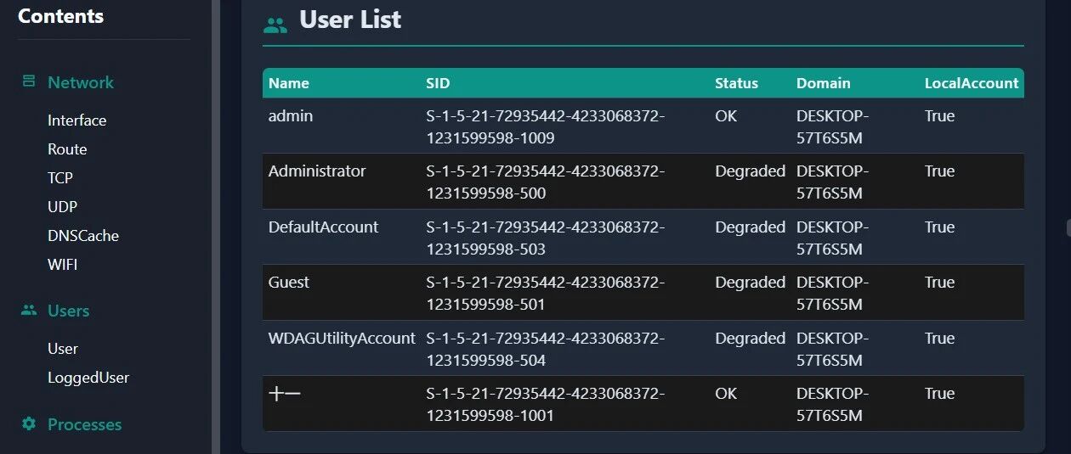Click the SID column header
This screenshot has height=454, width=1071.
pyautogui.click(x=438, y=83)
